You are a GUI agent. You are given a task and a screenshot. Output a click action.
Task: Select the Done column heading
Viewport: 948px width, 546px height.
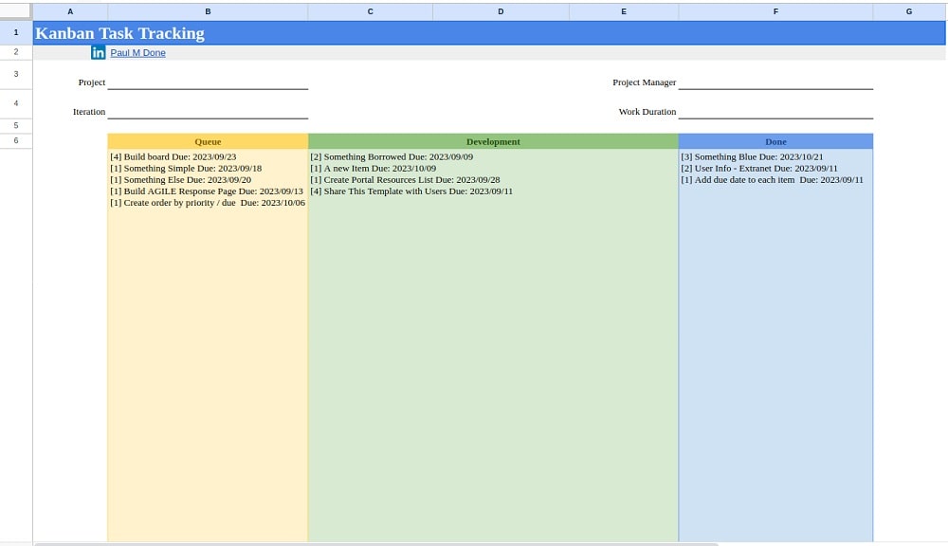pyautogui.click(x=775, y=141)
